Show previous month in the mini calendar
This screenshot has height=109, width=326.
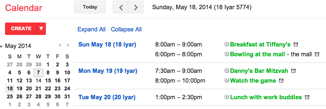60,45
